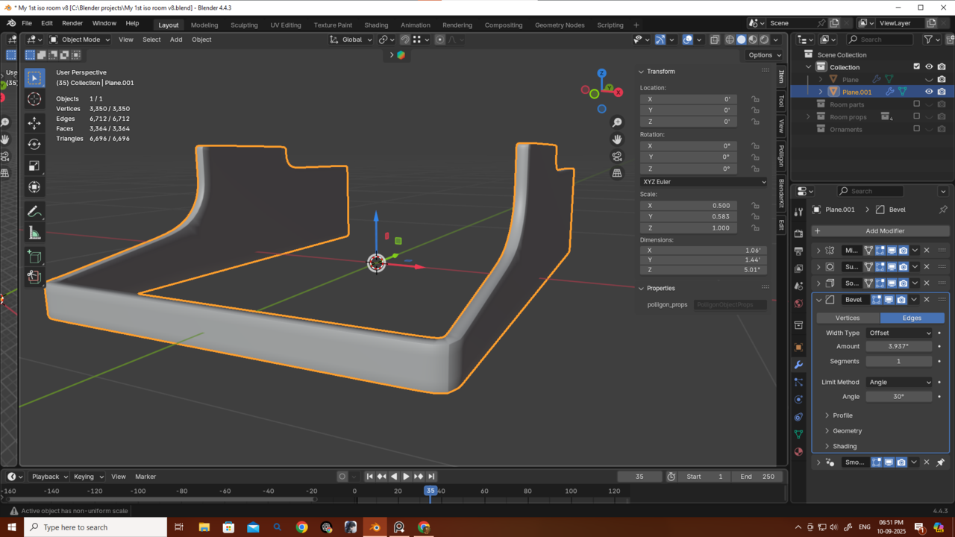
Task: Select the Rotate tool in the toolbar
Action: 34,144
